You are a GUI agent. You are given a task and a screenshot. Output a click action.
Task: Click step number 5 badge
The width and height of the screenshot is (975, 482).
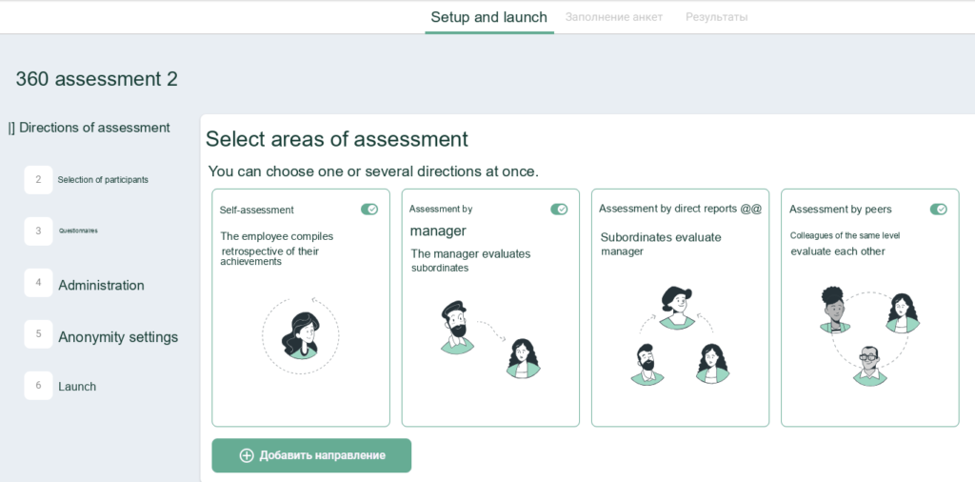click(x=38, y=334)
